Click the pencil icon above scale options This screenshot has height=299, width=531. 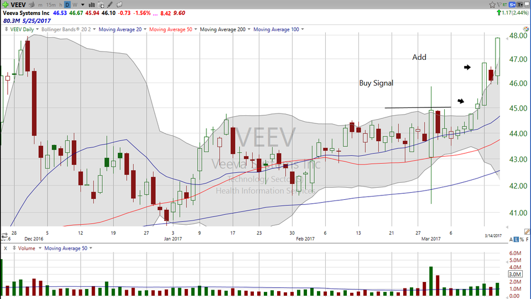point(527,231)
